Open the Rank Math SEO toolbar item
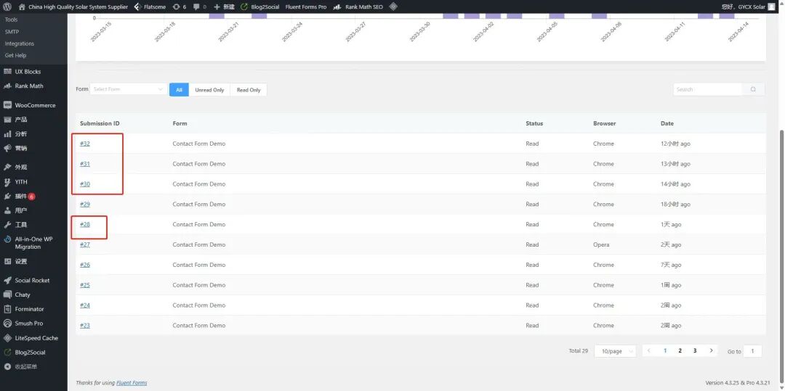 click(358, 7)
